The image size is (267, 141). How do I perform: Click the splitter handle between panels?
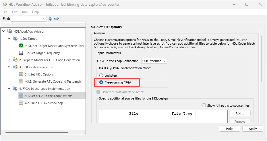click(x=87, y=79)
